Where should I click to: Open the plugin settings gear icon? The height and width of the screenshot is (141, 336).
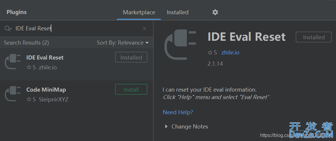[x=215, y=12]
